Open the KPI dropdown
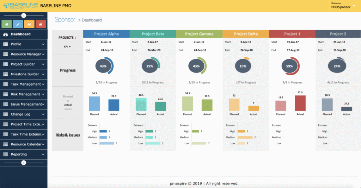The image size is (361, 188). coord(67,46)
